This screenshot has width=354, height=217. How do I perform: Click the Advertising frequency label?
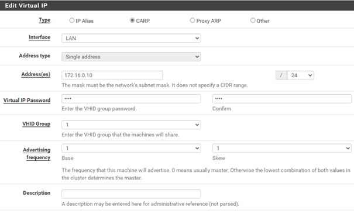(37, 154)
